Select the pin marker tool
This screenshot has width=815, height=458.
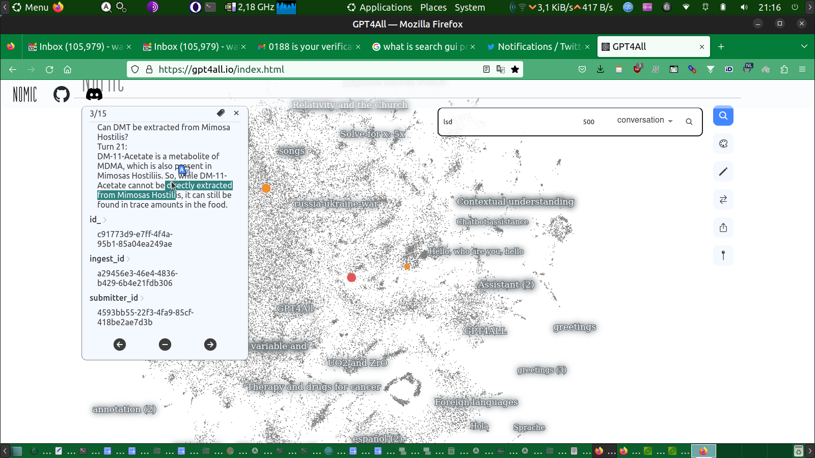723,255
